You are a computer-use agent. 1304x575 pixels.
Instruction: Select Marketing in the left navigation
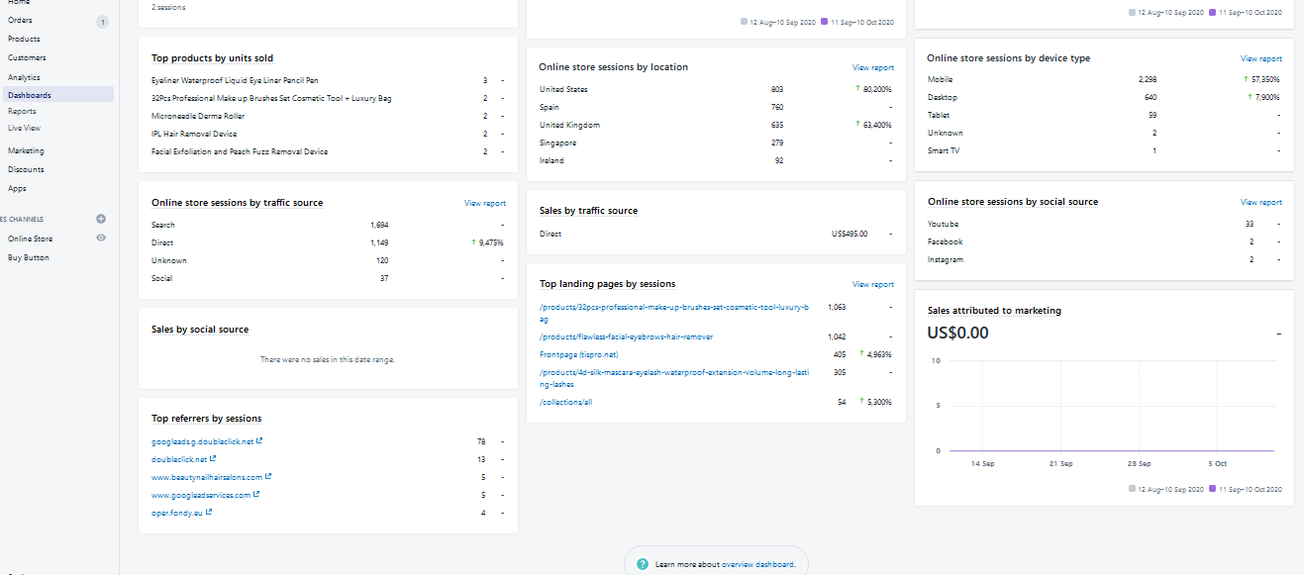click(26, 150)
